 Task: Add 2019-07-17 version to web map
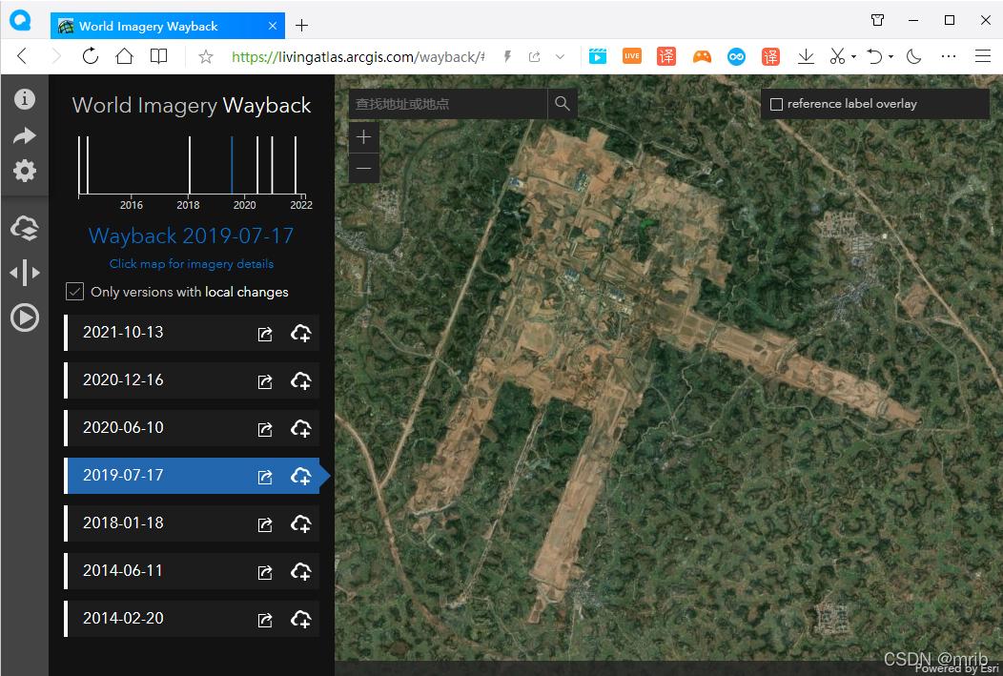pyautogui.click(x=300, y=477)
